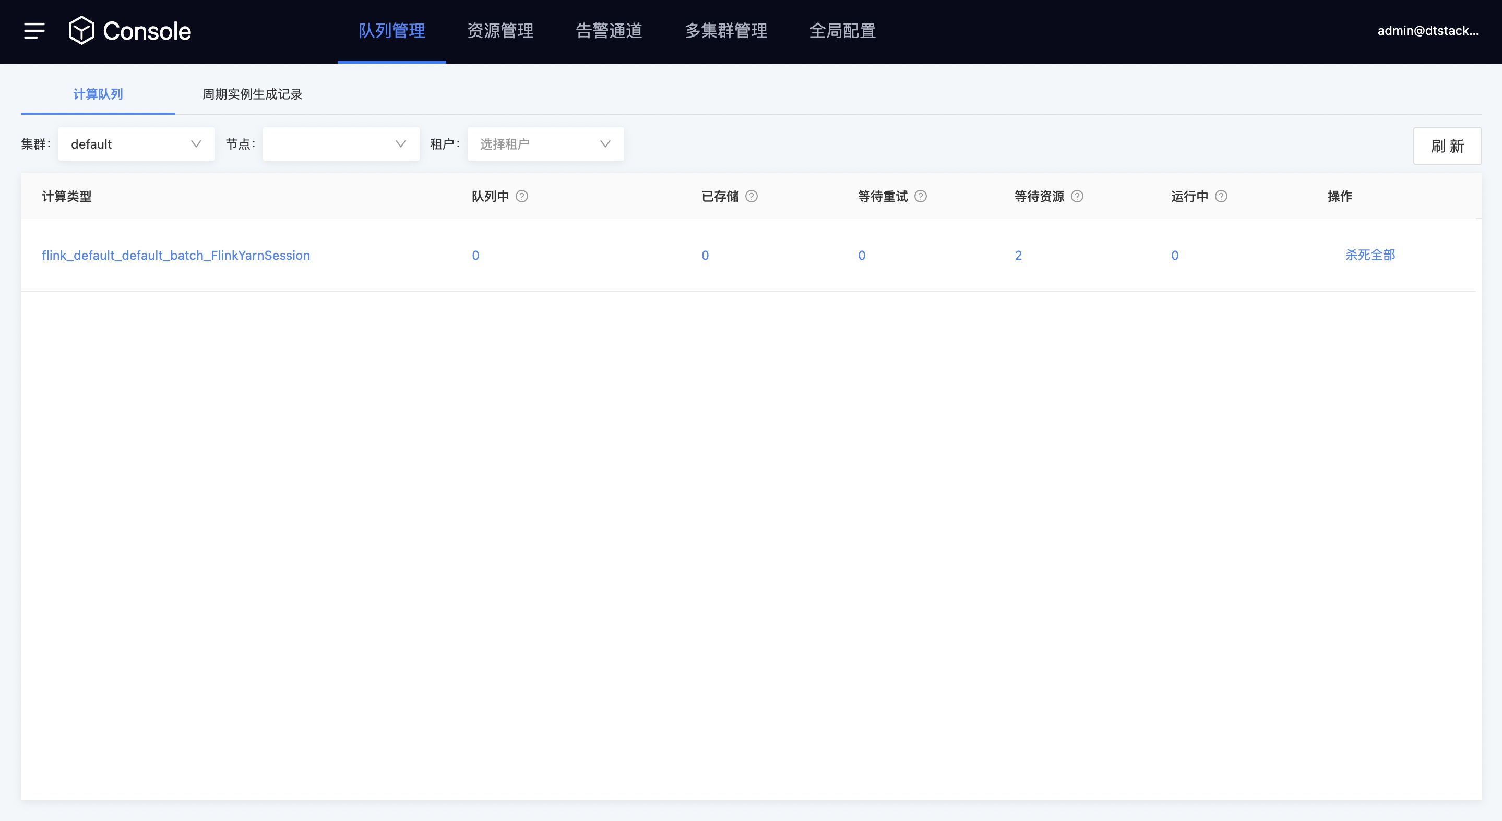The height and width of the screenshot is (821, 1502).
Task: Click the help icon beside 等待资源
Action: pyautogui.click(x=1077, y=196)
